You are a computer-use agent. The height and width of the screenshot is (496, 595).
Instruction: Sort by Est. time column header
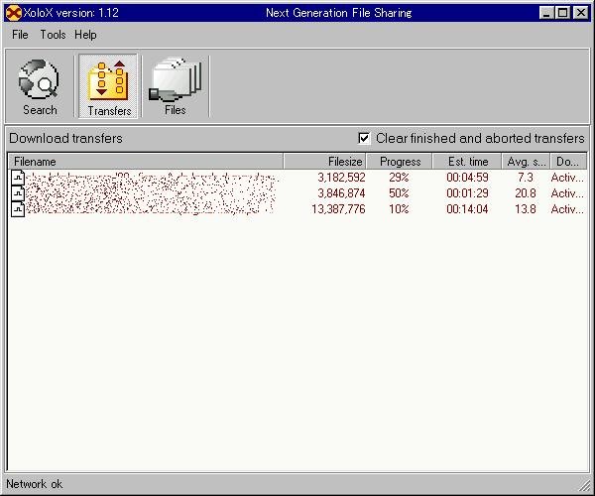click(467, 162)
